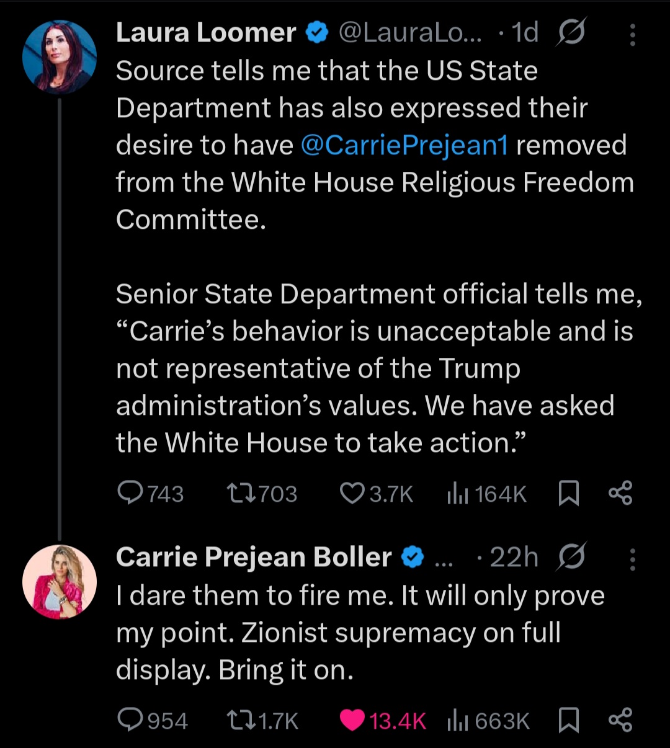This screenshot has height=748, width=670.
Task: Bookmark Carrie Prejean Boller's post
Action: point(569,721)
